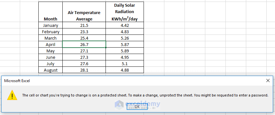Select the April cell
Viewport: 275px width, 115px height.
51,44
